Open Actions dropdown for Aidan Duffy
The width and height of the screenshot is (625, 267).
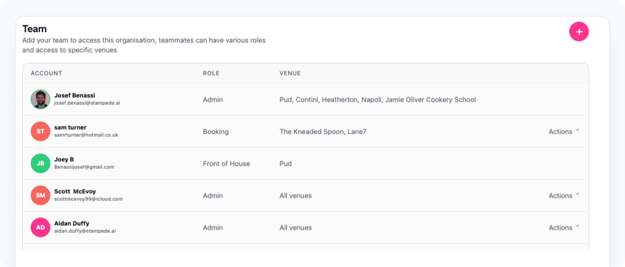point(564,228)
